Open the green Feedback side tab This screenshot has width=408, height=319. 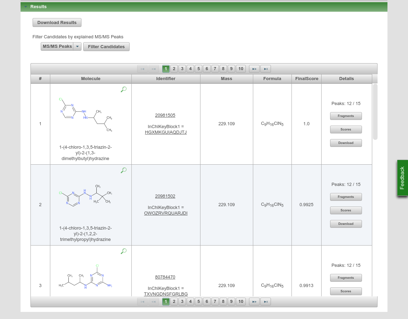402,178
